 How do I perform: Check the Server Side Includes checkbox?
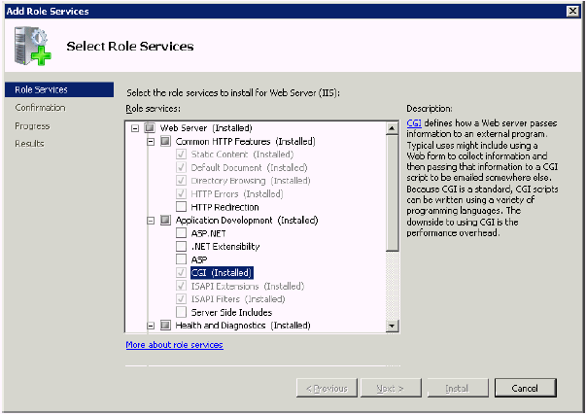pos(181,312)
